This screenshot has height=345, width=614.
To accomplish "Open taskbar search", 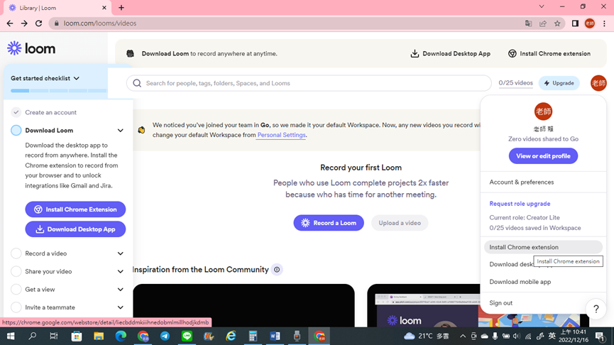I will click(33, 336).
